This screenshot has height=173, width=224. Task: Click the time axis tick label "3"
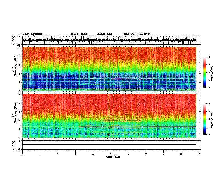(75, 154)
